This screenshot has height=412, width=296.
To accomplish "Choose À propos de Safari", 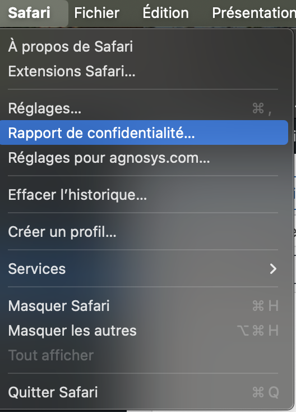I will pyautogui.click(x=144, y=47).
